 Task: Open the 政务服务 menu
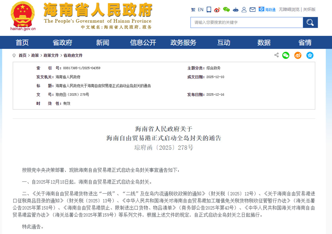coord(183,42)
